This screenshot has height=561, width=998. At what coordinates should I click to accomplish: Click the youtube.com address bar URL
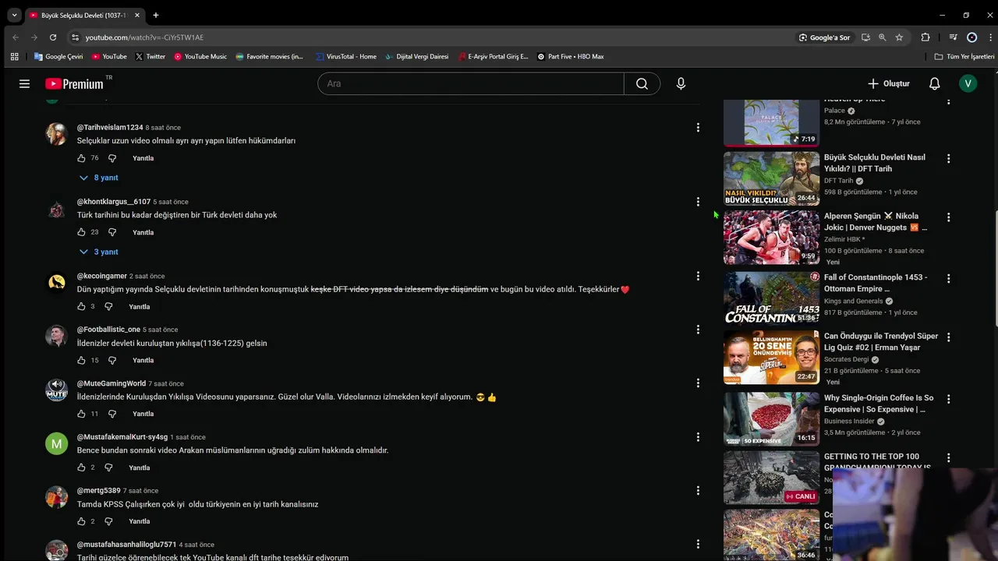click(144, 37)
